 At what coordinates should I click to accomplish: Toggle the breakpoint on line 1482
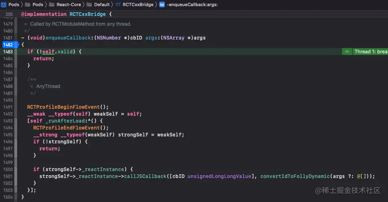10,45
